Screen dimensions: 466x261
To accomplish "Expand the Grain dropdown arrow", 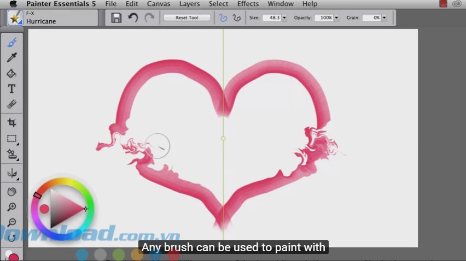I will (384, 17).
